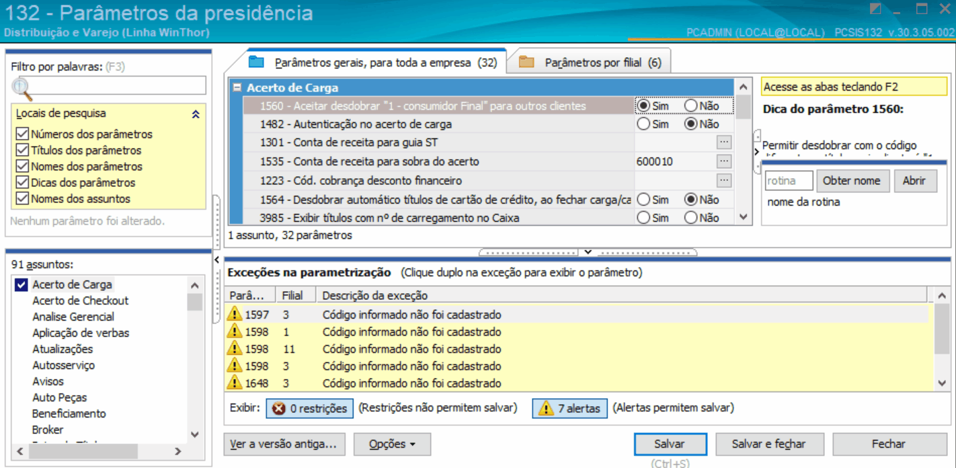Screen dimensions: 956x468
Task: Click the warning icon of 1648 row
Action: 235,383
